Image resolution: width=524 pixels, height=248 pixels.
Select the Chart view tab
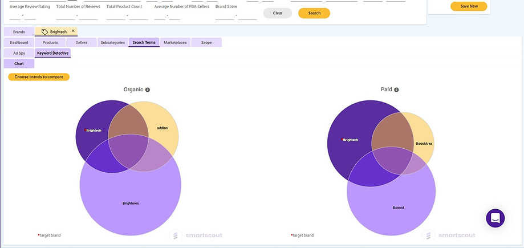click(x=19, y=63)
